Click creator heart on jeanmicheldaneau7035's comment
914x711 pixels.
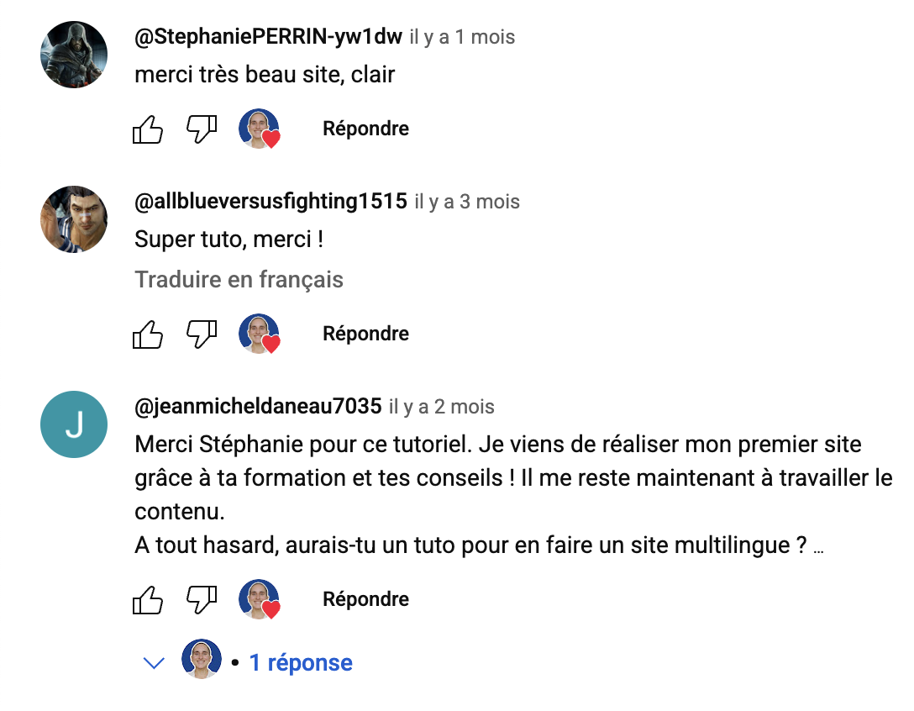(x=259, y=600)
